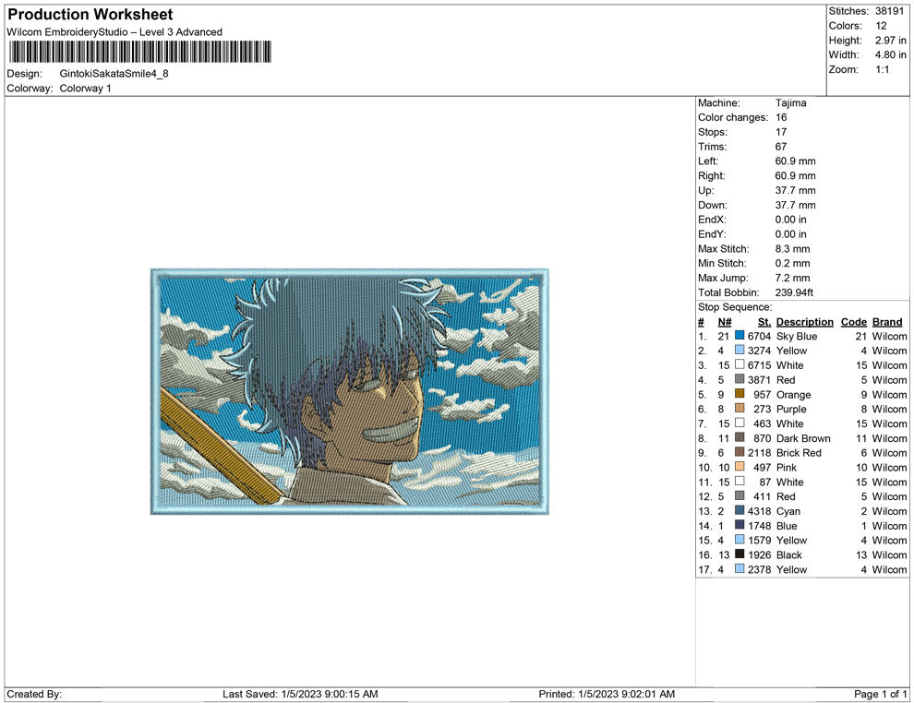This screenshot has height=703, width=914.
Task: Click the 'Up:' measurement label
Action: click(x=705, y=190)
